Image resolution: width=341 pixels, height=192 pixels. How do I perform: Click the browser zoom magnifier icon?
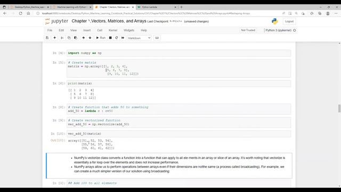click(x=296, y=13)
